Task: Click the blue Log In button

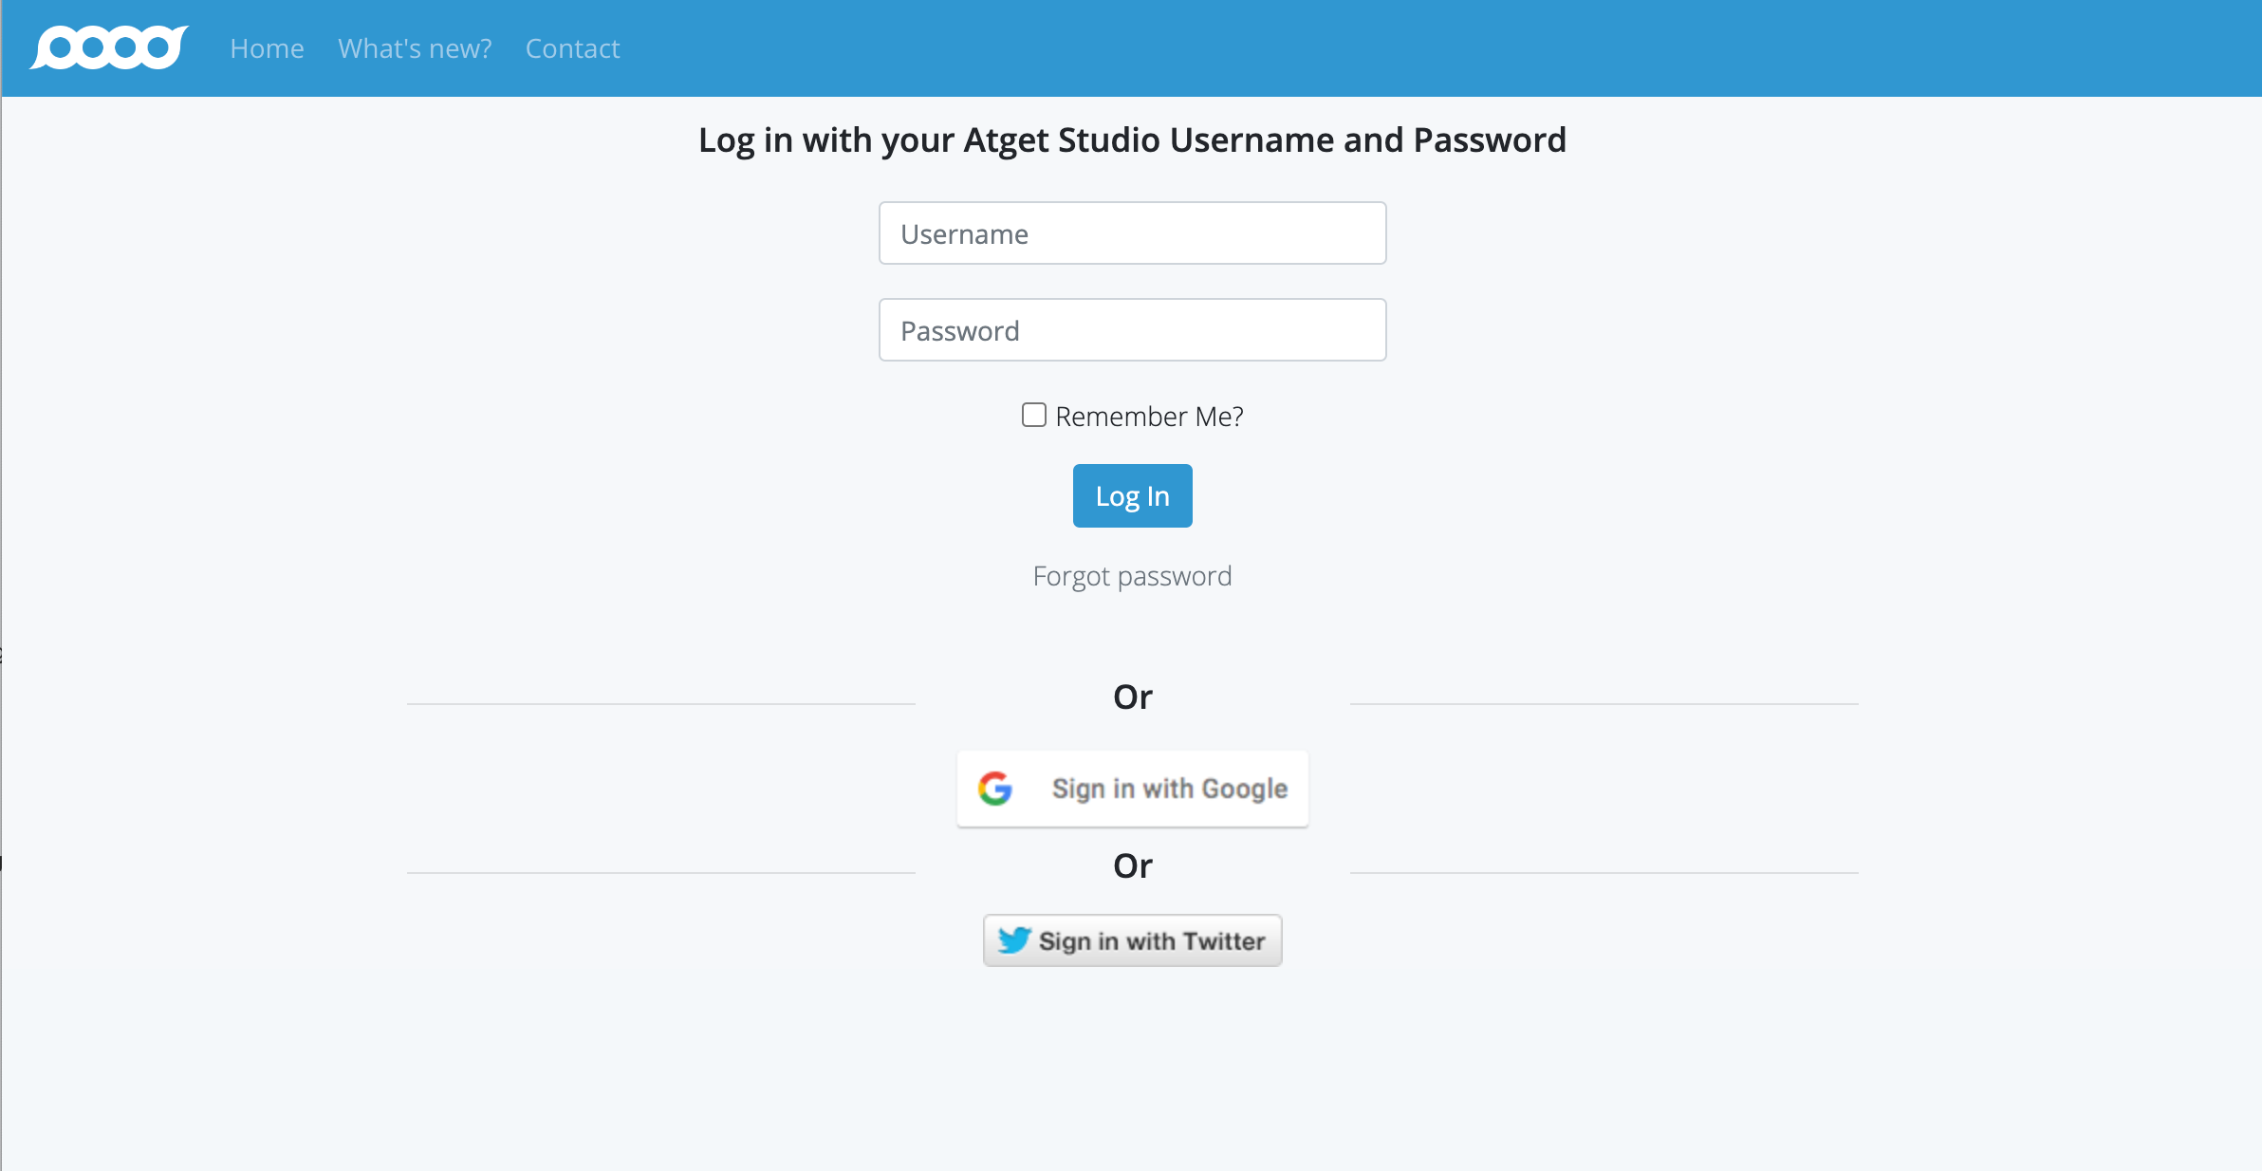Action: 1132,495
